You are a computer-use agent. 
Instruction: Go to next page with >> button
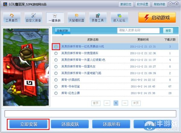point(125,103)
